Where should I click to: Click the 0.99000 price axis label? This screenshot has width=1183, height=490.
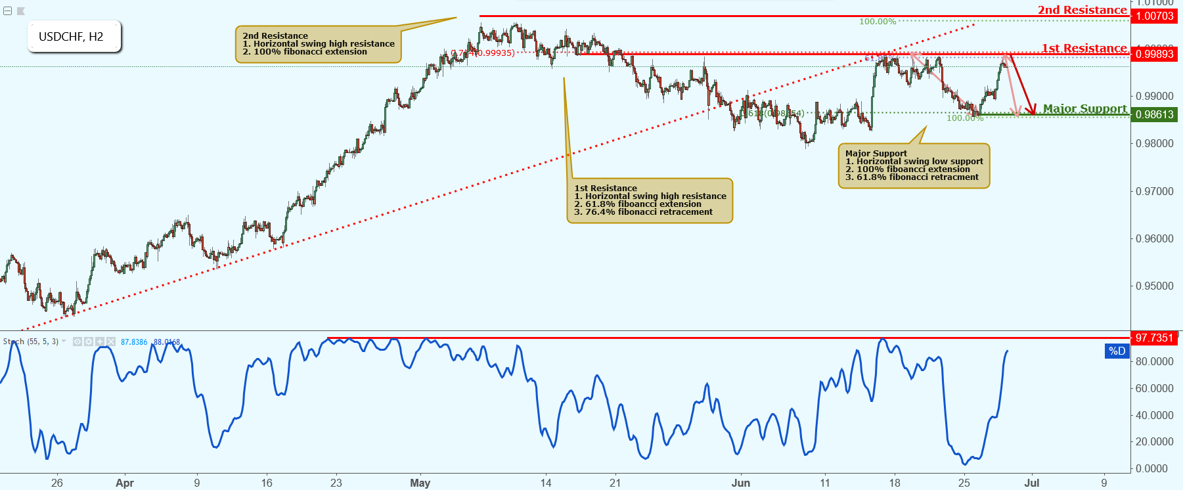pos(1154,96)
